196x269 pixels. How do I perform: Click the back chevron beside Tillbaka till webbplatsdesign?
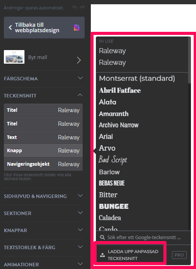(10, 28)
